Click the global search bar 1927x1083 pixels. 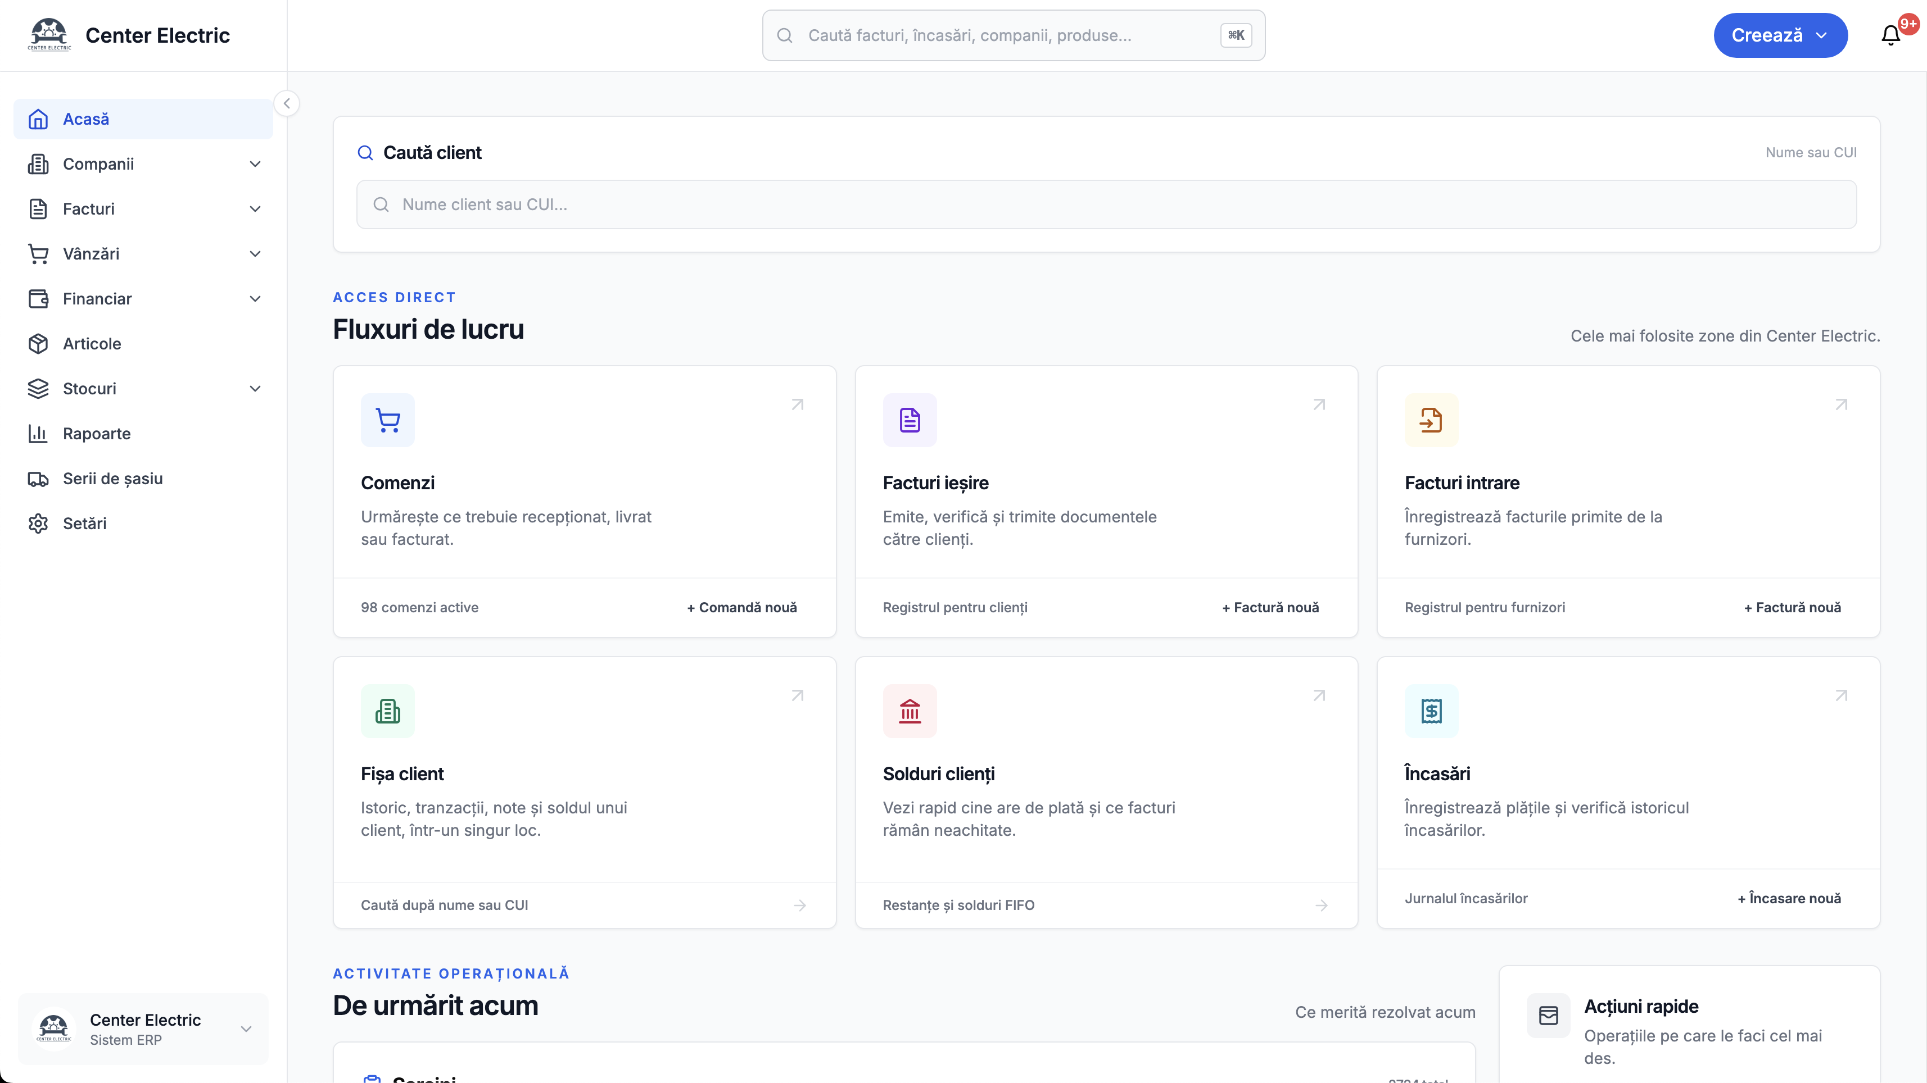pos(1014,35)
